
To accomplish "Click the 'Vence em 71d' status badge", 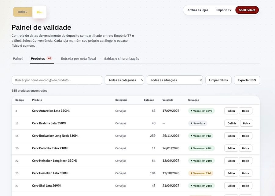I will point(201,136).
